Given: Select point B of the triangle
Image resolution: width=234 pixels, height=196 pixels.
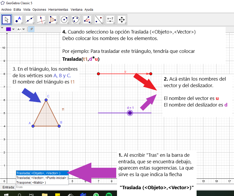Looking at the screenshot, I should (59, 126).
